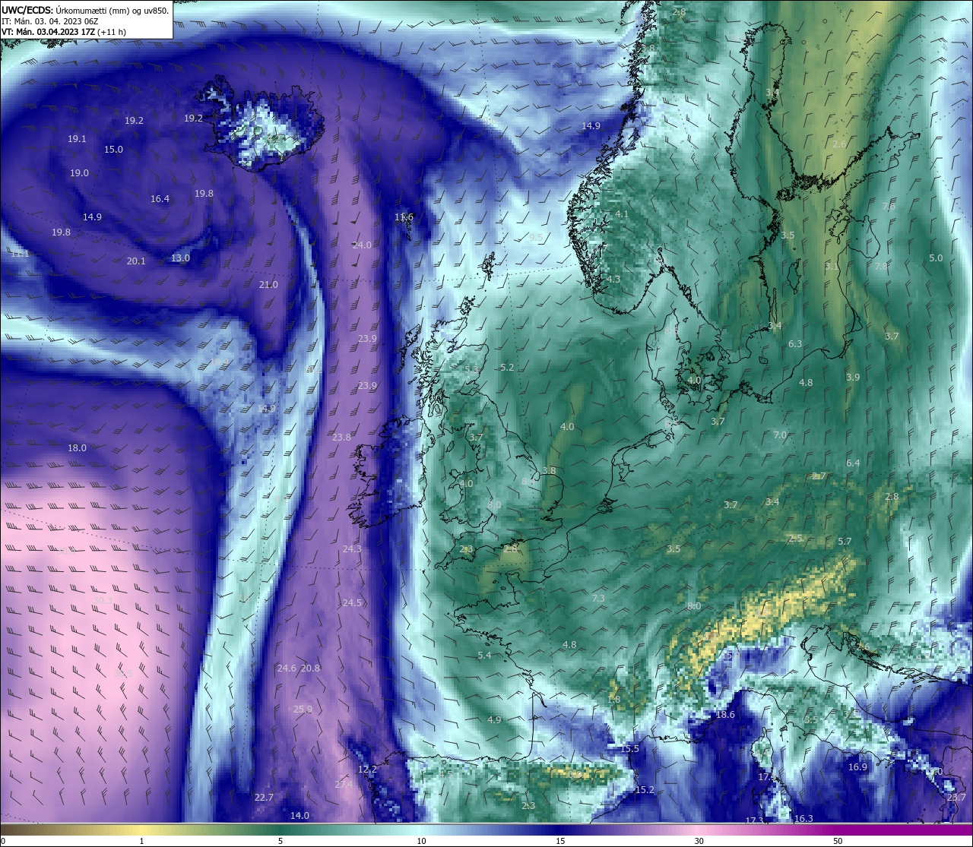Image resolution: width=973 pixels, height=847 pixels.
Task: Click the 5.2 value on the map
Action: click(x=507, y=368)
